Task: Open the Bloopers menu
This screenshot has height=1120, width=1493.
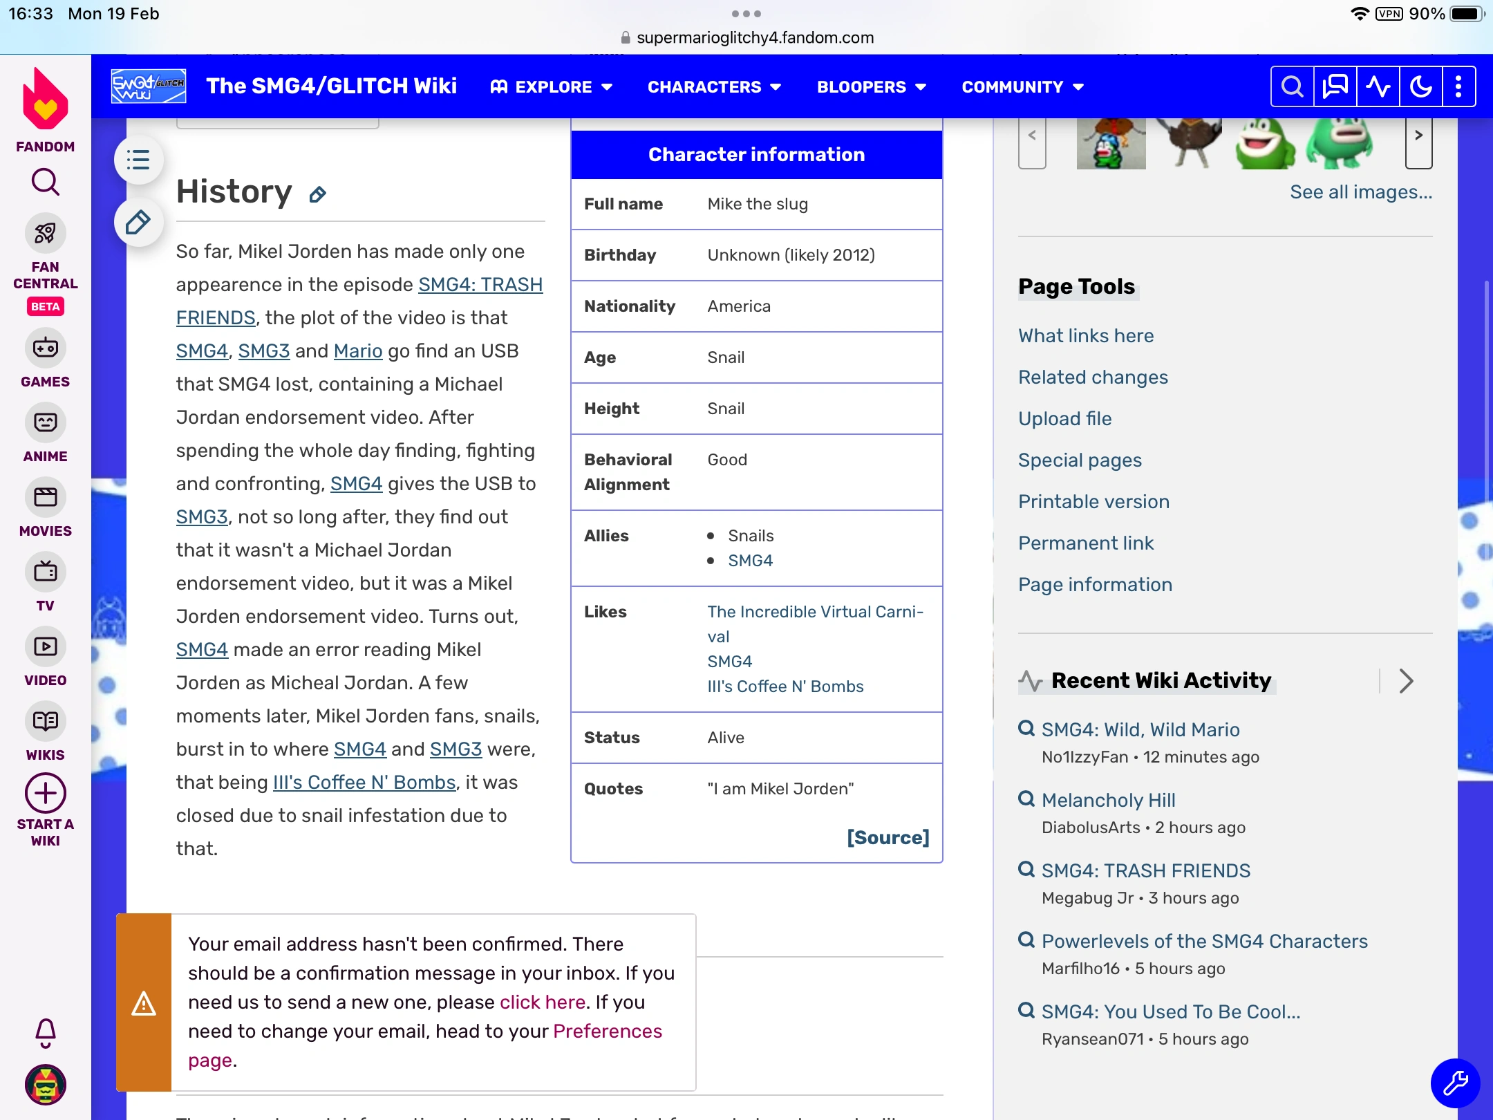Action: tap(871, 87)
